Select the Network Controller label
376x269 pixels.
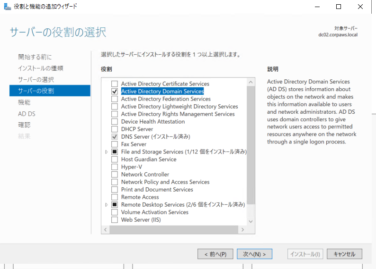tap(145, 175)
